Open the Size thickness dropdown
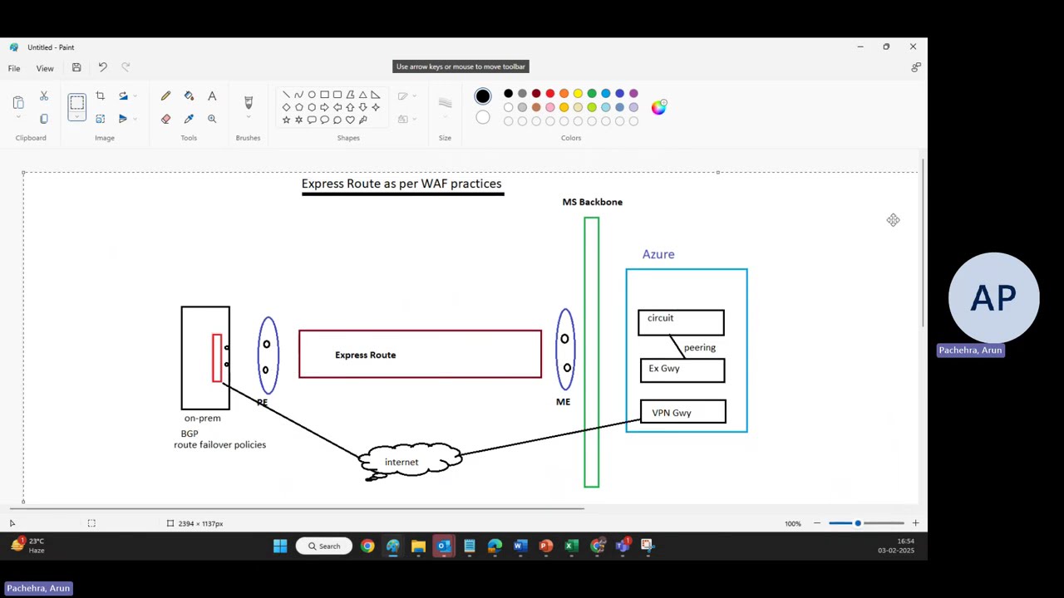Screen dimensions: 1064x598 [x=445, y=105]
